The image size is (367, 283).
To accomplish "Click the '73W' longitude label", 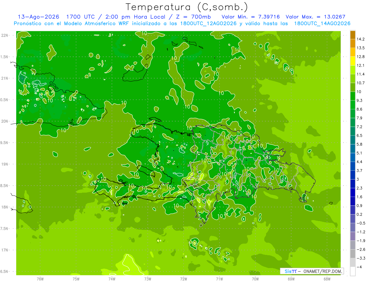I will 148,279.
